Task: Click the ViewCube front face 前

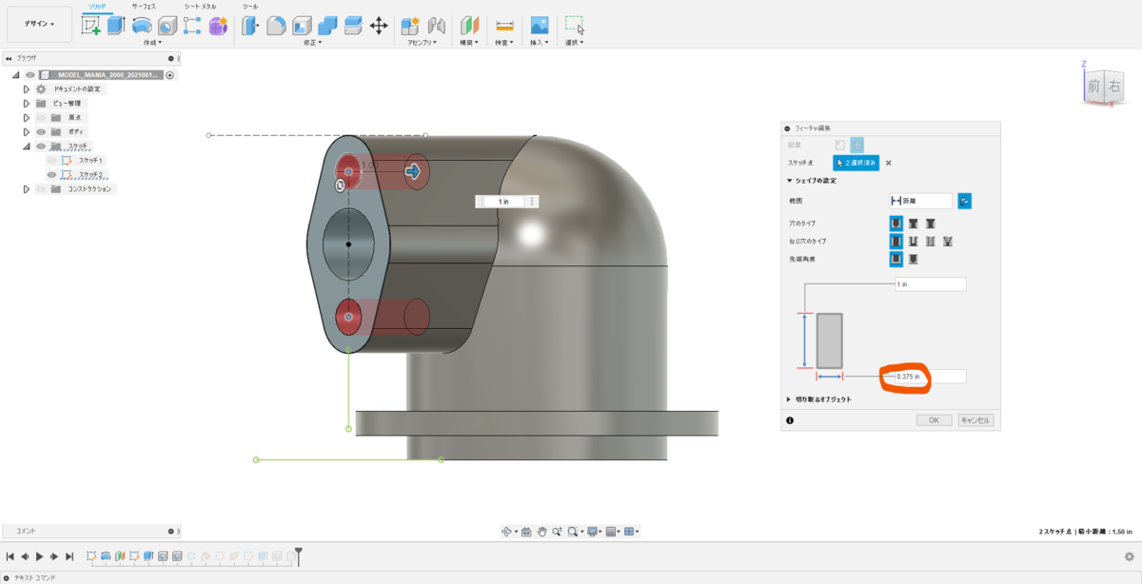Action: click(x=1094, y=87)
